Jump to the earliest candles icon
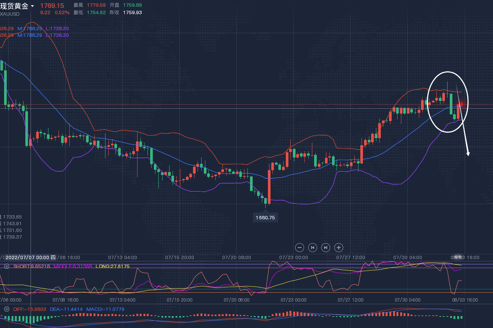The height and width of the screenshot is (328, 493). point(313,247)
